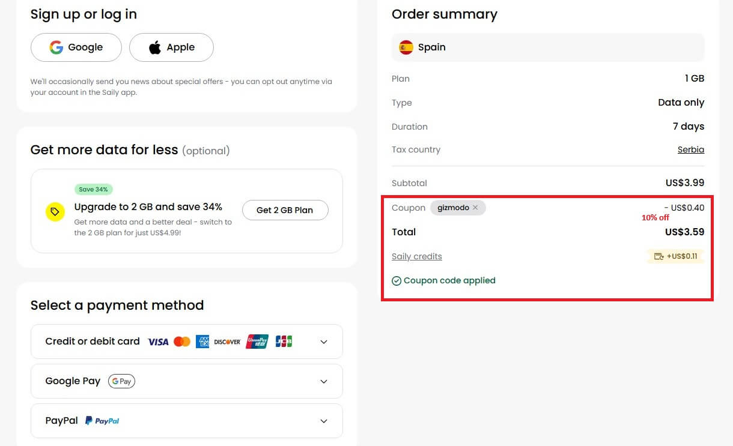Viewport: 733px width, 446px height.
Task: Click the VISA card icon
Action: [157, 341]
